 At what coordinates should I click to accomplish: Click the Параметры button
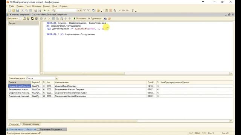click(95, 18)
